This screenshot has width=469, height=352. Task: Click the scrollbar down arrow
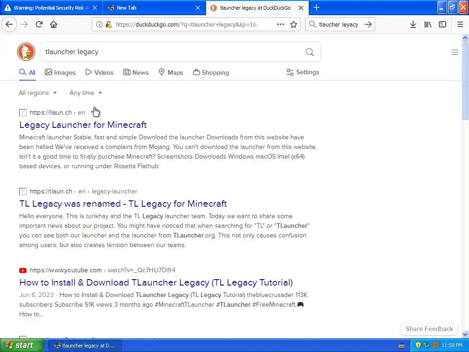465,334
